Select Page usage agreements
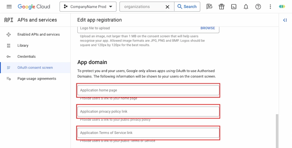This screenshot has height=148, width=292. tap(36, 79)
